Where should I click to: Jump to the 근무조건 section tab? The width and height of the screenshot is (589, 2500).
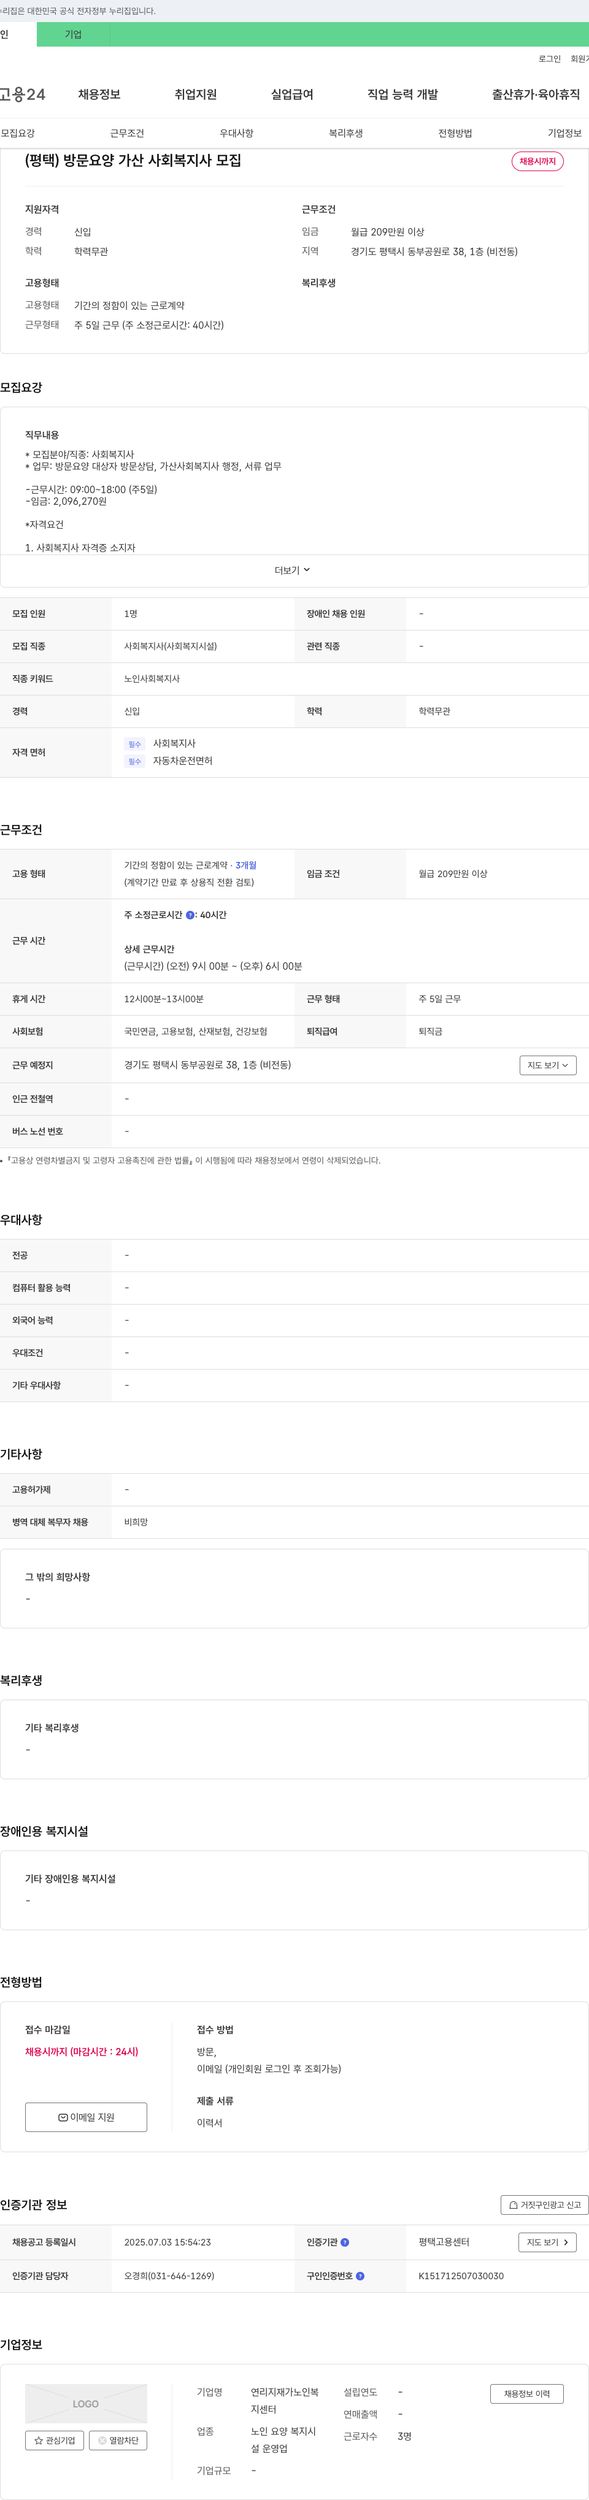pos(127,133)
